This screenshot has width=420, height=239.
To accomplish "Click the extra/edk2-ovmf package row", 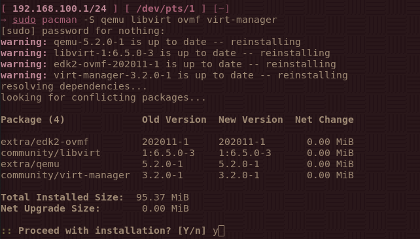I will [x=177, y=142].
